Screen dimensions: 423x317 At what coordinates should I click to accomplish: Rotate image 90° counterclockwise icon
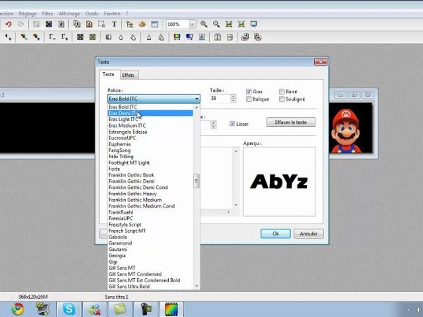245,37
